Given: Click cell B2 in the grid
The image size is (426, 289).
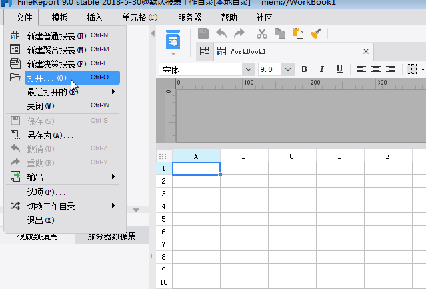Looking at the screenshot, I should [244, 181].
